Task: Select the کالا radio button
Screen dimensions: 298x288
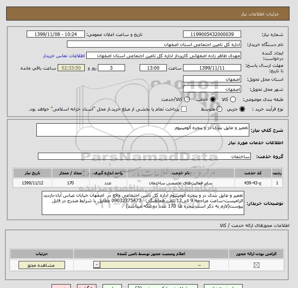Action: (233, 99)
